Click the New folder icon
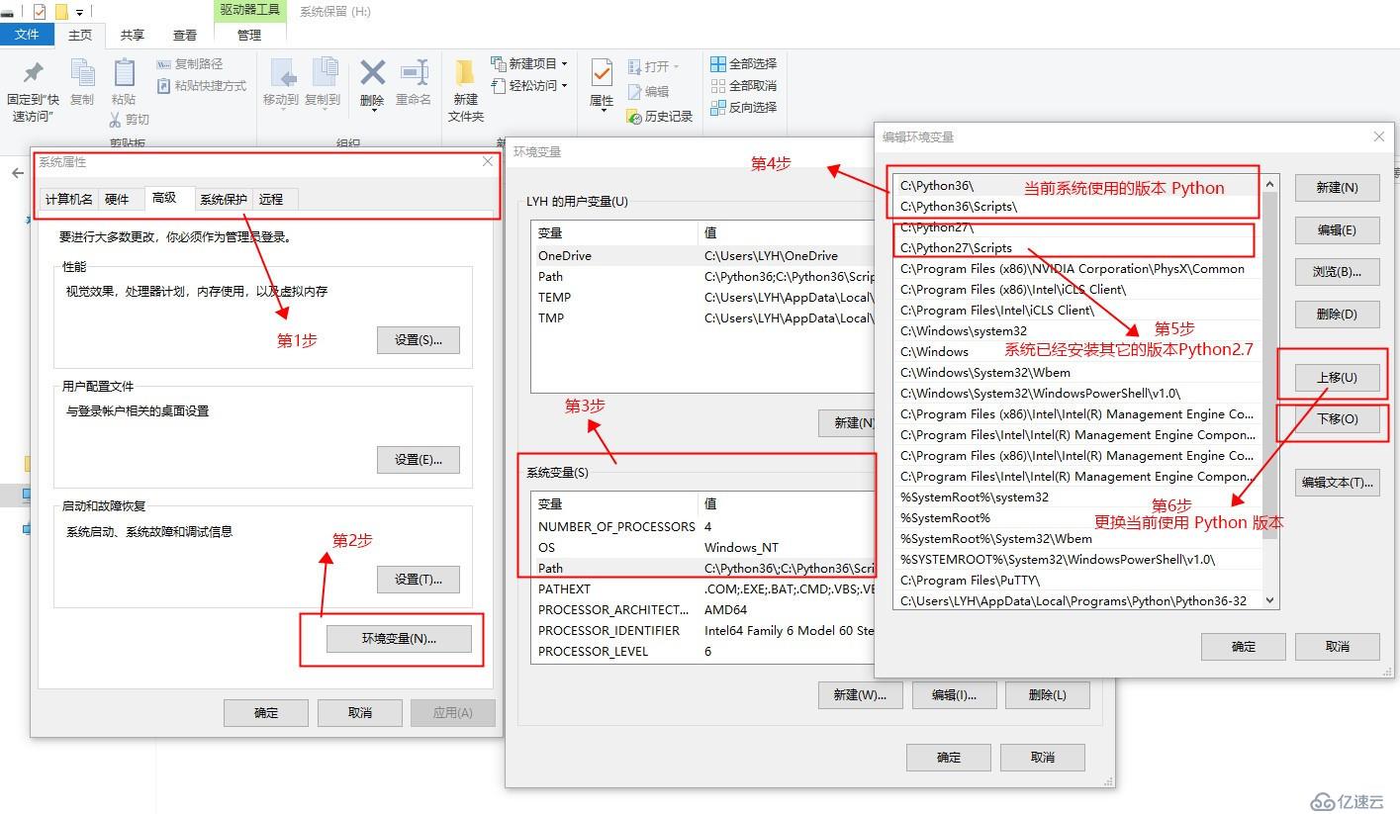 [x=465, y=74]
